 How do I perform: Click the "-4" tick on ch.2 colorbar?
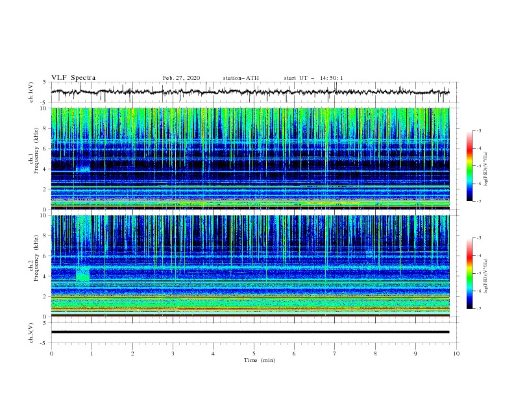(x=478, y=256)
